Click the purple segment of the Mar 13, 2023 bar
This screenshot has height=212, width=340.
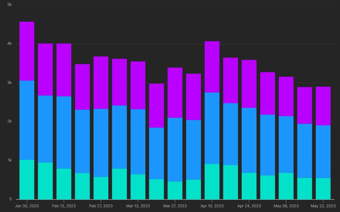[138, 85]
